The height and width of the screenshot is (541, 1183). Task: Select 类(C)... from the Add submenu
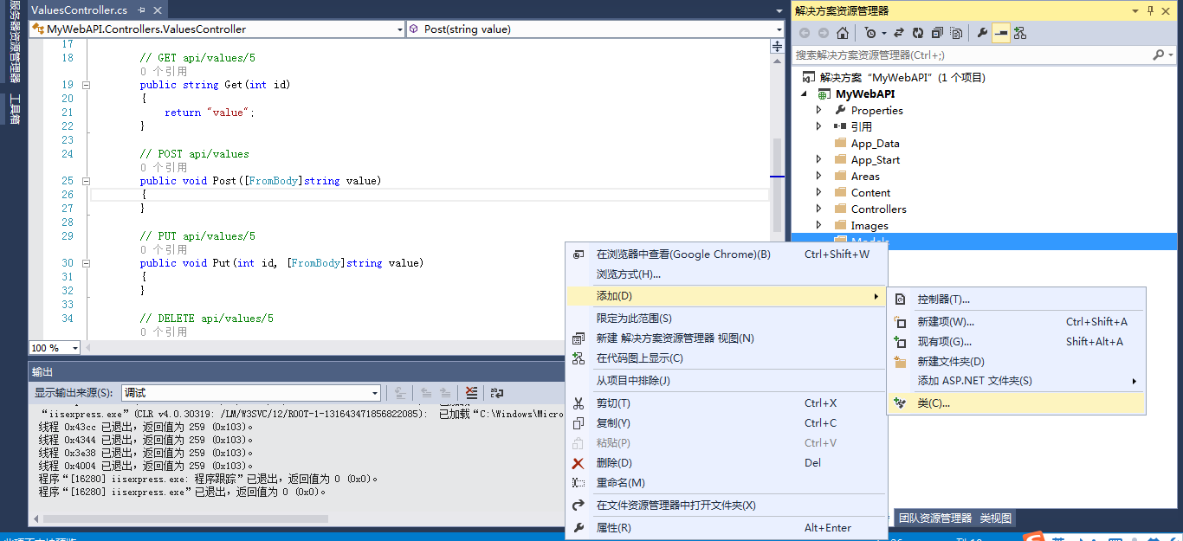point(934,403)
